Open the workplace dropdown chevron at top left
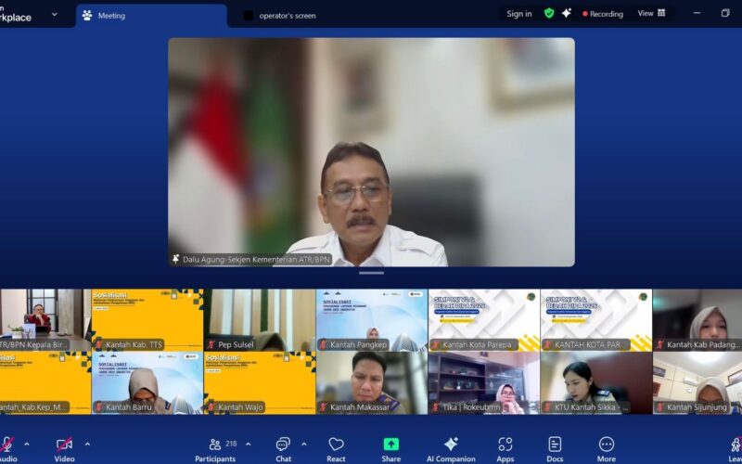The height and width of the screenshot is (464, 742). (55, 15)
